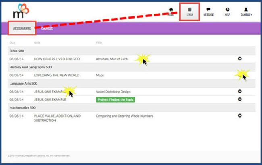
Task: Switch to the Courses tab
Action: (x=47, y=29)
